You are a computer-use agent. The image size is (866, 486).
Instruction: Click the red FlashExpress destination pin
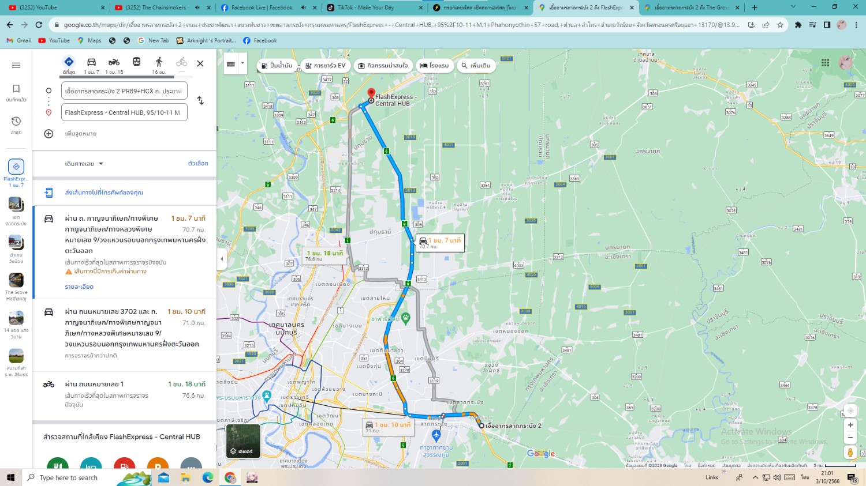pos(371,93)
